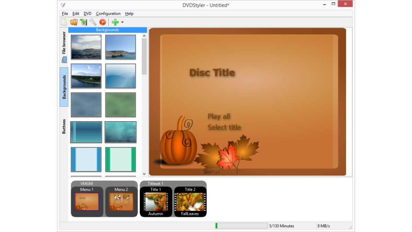The image size is (412, 232).
Task: Click the Backgrounds panel header
Action: point(107,30)
